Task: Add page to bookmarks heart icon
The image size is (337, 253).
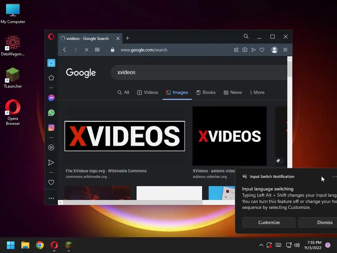Action: (x=262, y=50)
